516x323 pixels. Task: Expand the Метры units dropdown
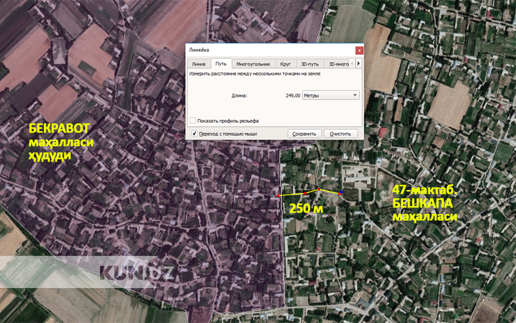[x=330, y=95]
